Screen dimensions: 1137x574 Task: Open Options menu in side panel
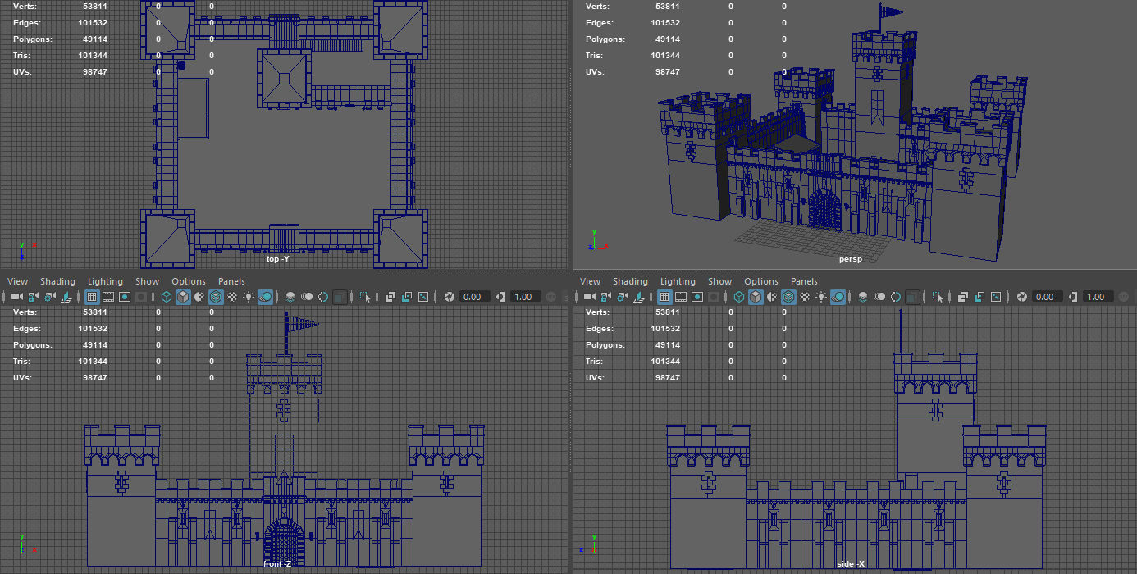tap(762, 281)
